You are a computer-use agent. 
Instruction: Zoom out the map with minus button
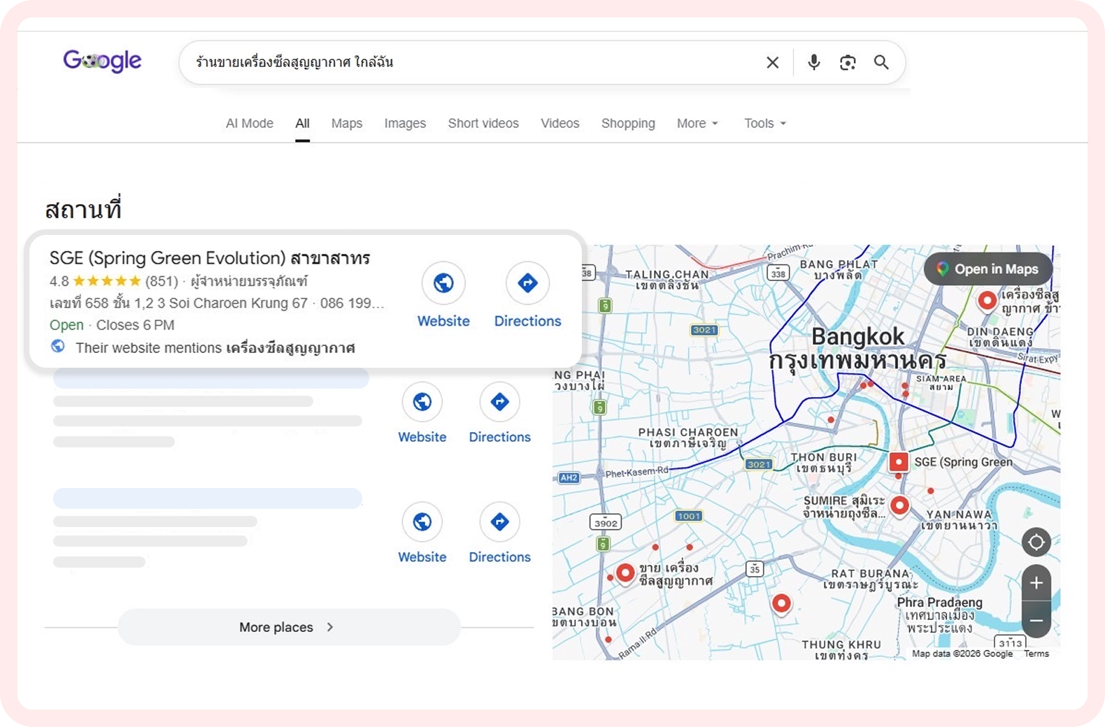1036,620
